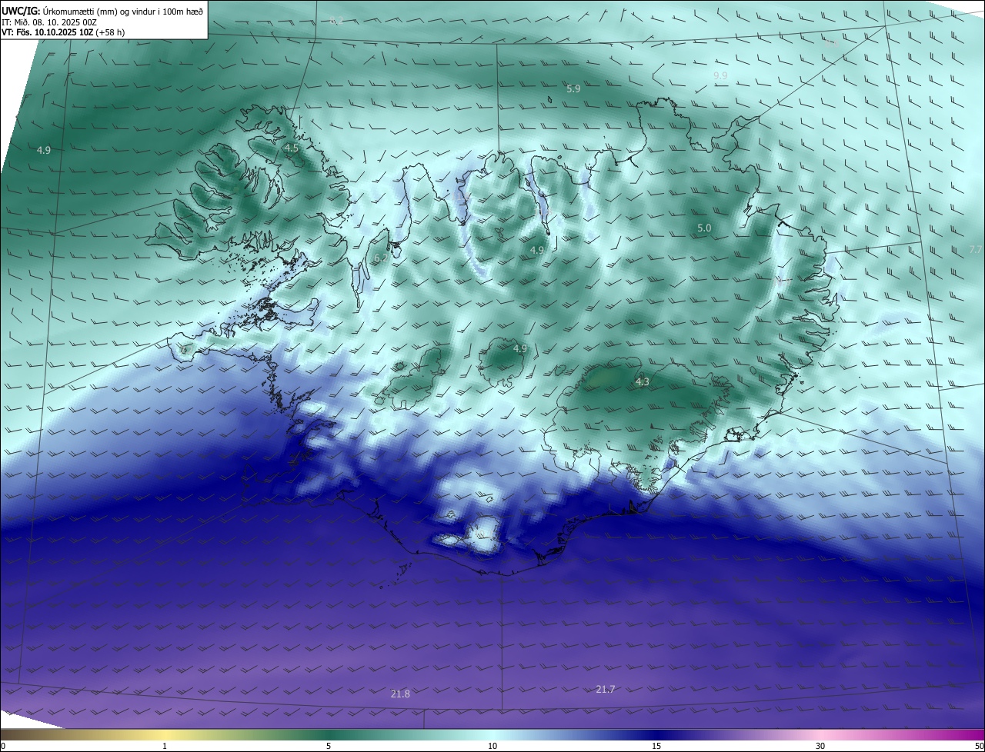985x752 pixels.
Task: Click the 21.8 precipitable water value
Action: 400,694
